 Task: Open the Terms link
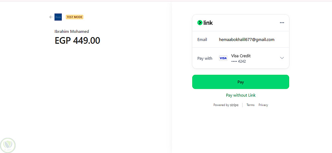(250, 105)
